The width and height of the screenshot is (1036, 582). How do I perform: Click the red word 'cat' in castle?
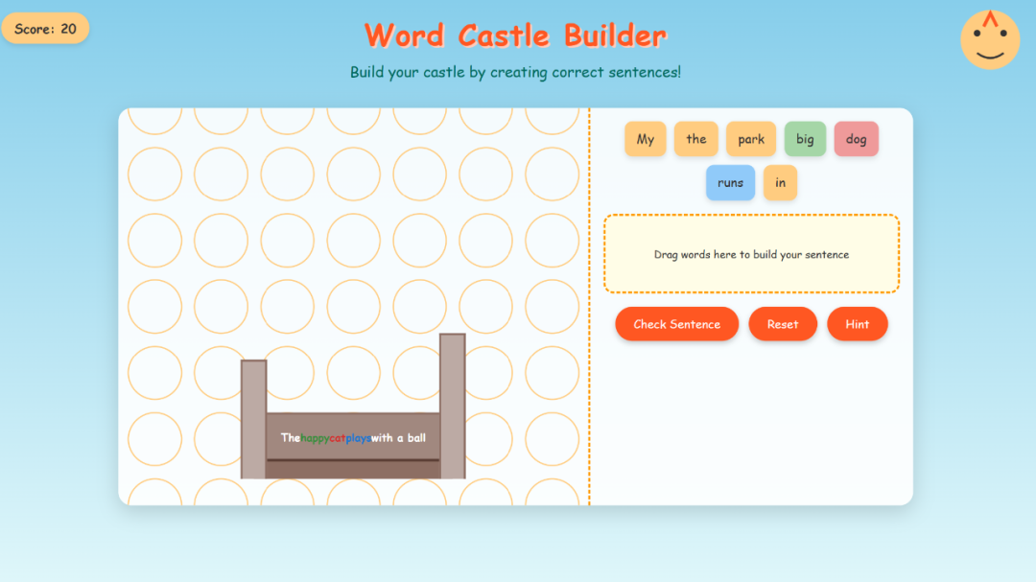point(337,438)
